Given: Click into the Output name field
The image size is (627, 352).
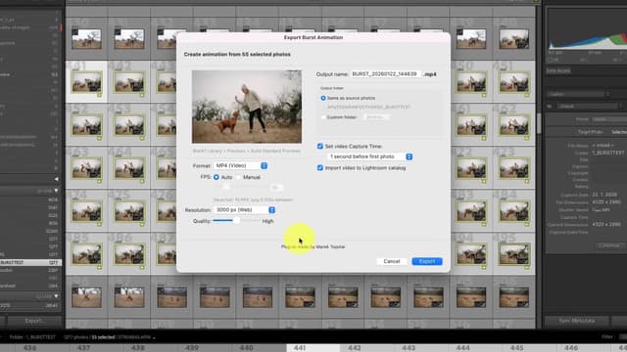Looking at the screenshot, I should click(386, 74).
